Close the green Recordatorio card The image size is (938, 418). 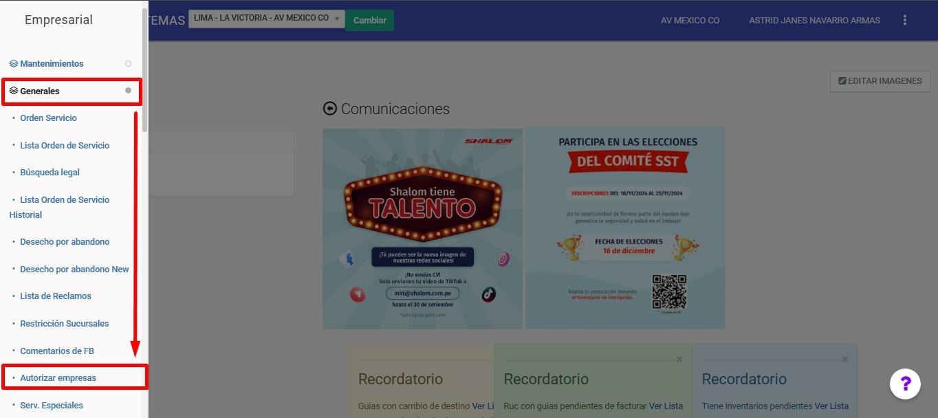click(x=679, y=359)
